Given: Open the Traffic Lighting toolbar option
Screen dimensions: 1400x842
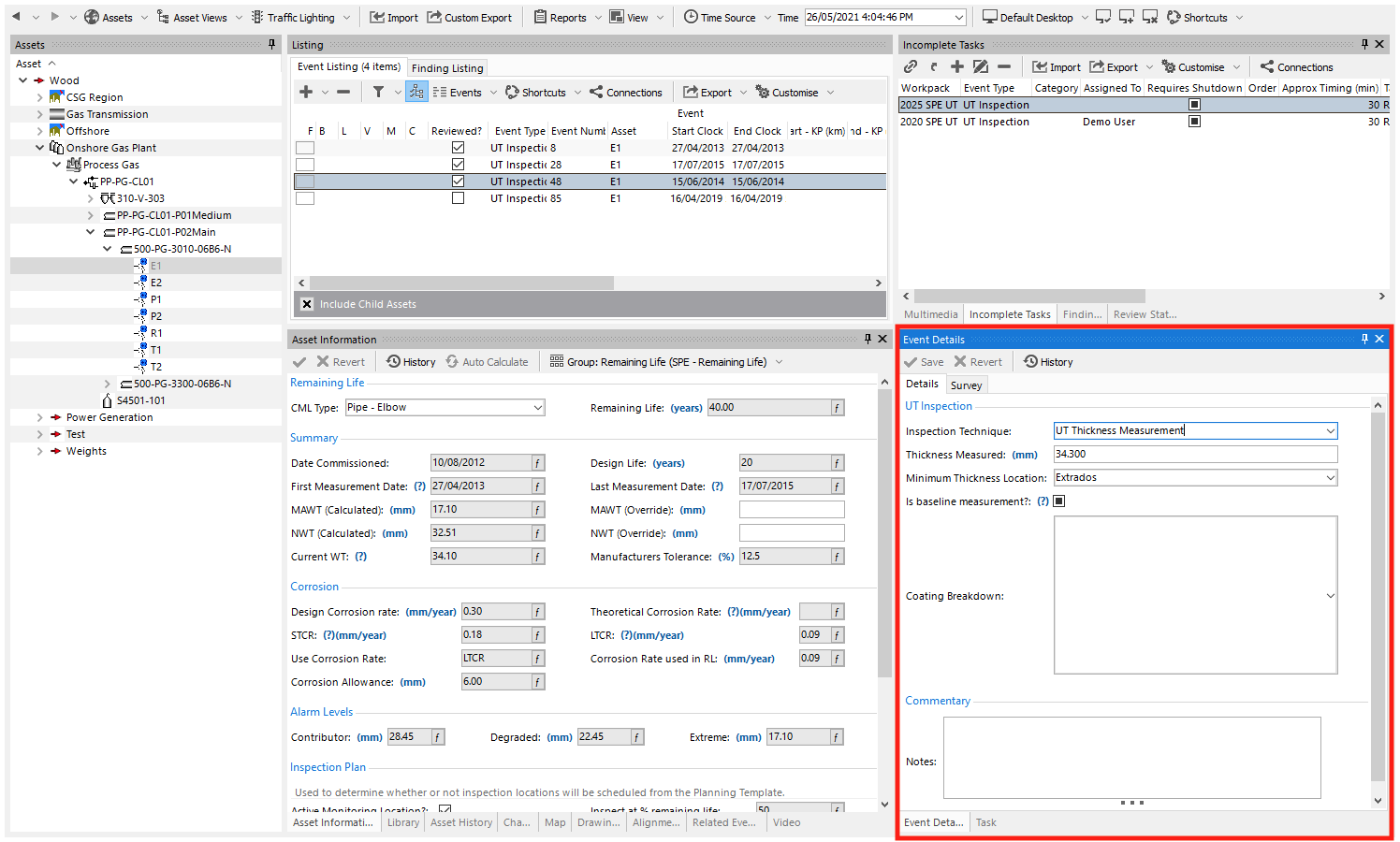Looking at the screenshot, I should tap(293, 17).
